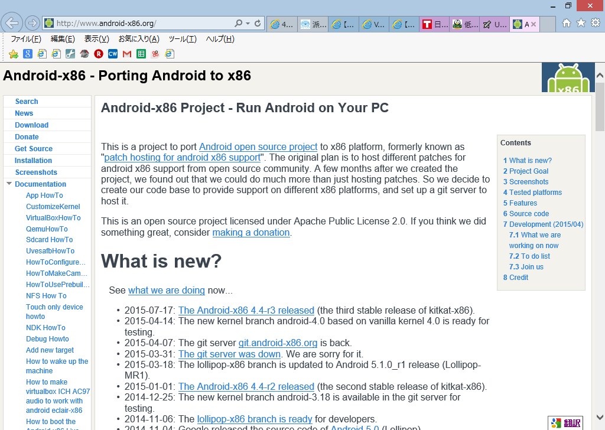
Task: Open the red Rakuten R favorite
Action: pos(99,54)
